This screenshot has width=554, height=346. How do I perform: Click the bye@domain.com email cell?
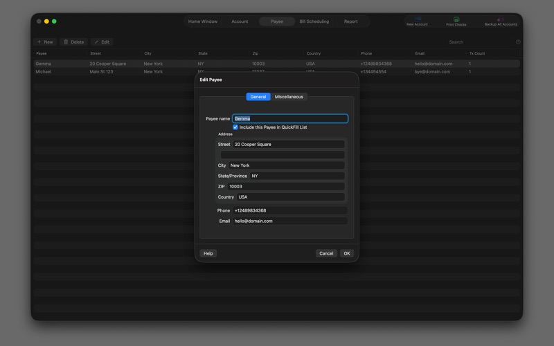pos(432,72)
